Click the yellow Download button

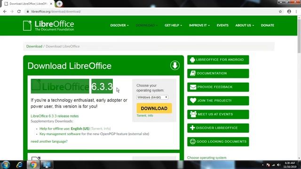[154, 108]
